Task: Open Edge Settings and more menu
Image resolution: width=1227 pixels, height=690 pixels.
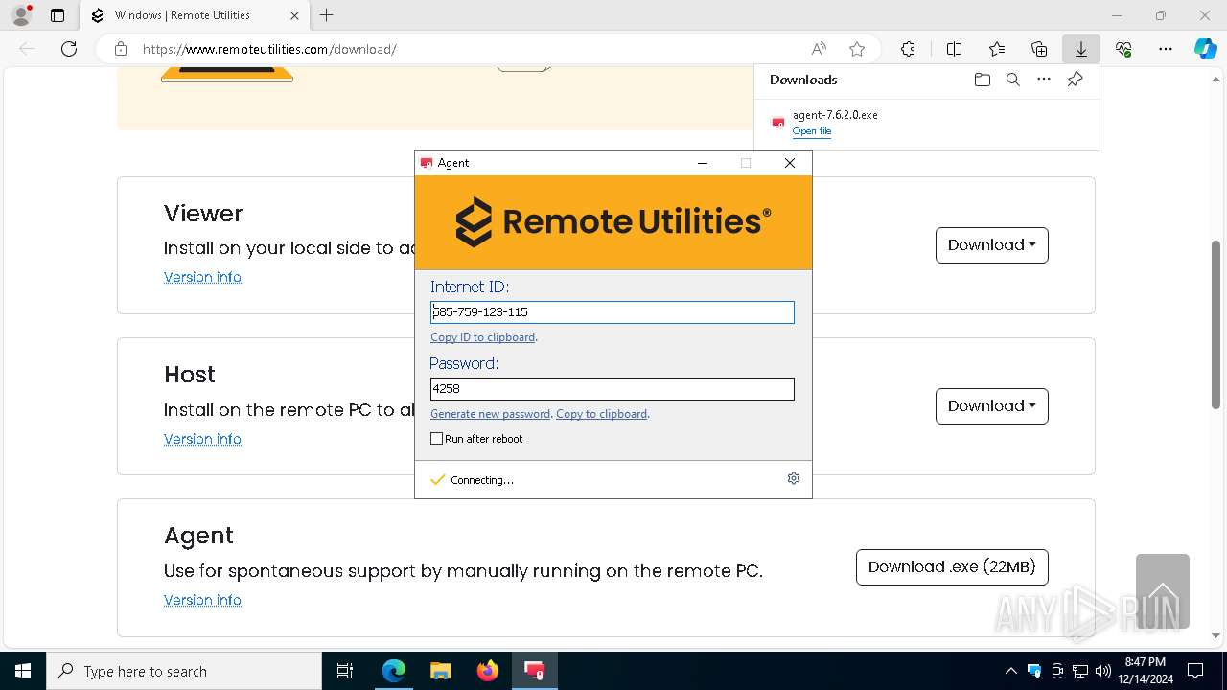Action: [1166, 49]
